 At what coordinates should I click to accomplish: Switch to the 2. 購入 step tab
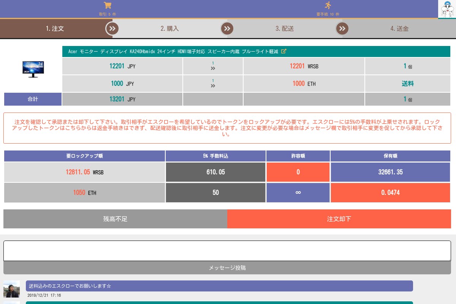click(x=169, y=28)
